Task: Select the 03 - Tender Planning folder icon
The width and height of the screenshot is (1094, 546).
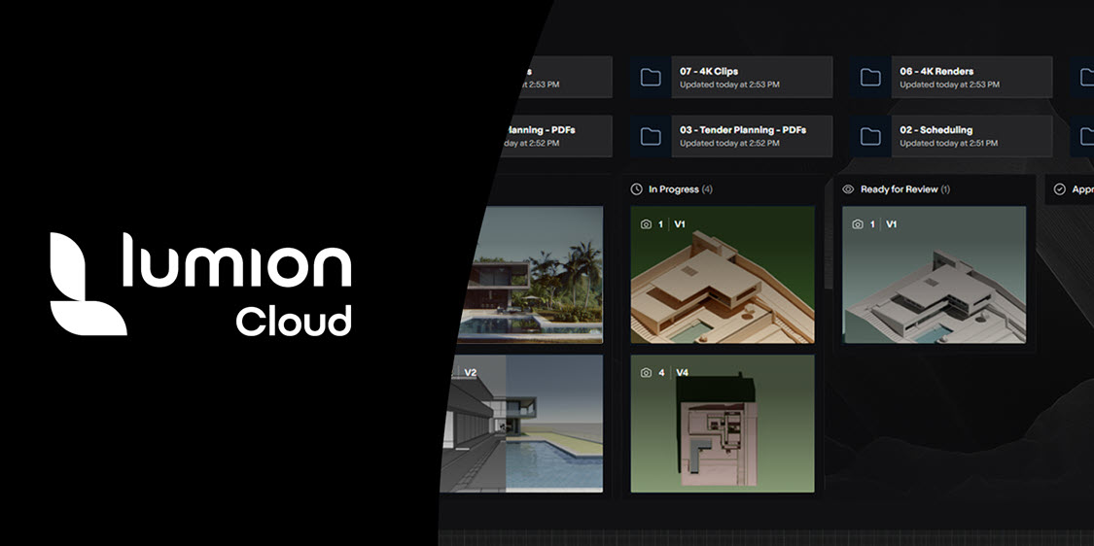Action: click(652, 136)
